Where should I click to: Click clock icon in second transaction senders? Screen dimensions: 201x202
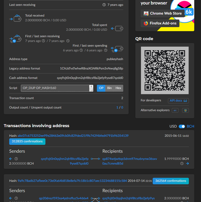(16, 198)
